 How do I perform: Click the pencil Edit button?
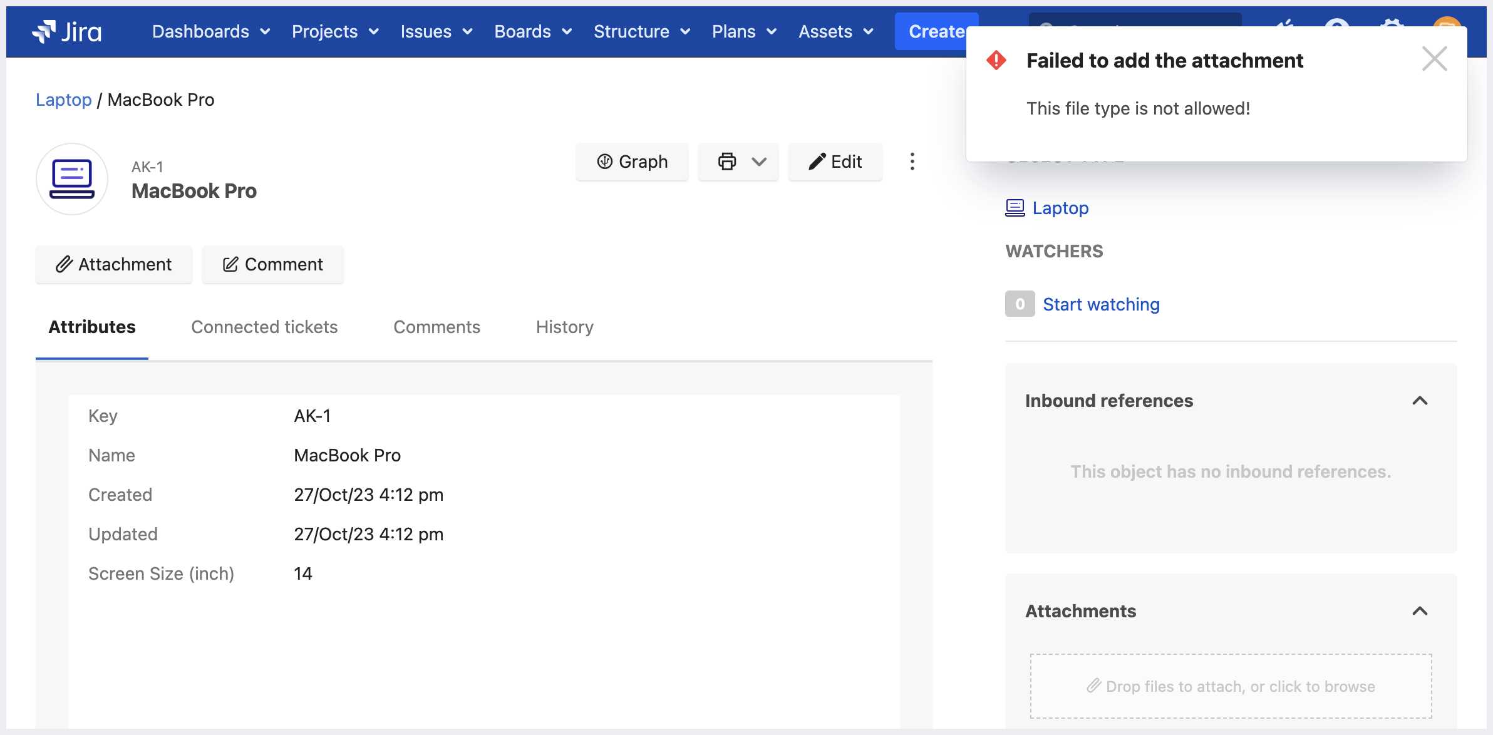(x=835, y=162)
